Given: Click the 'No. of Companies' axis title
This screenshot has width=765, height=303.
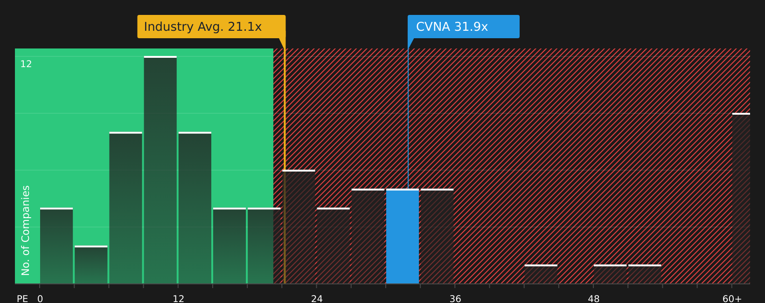Looking at the screenshot, I should click(x=26, y=230).
